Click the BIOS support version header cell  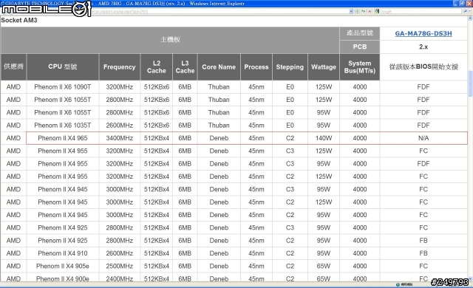(423, 67)
